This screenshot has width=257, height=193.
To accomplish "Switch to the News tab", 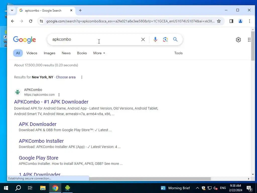I will click(66, 53).
